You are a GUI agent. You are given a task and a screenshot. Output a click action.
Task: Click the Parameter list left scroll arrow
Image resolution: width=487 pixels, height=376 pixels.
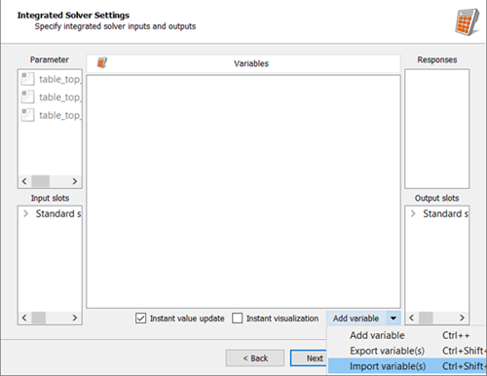pos(24,181)
